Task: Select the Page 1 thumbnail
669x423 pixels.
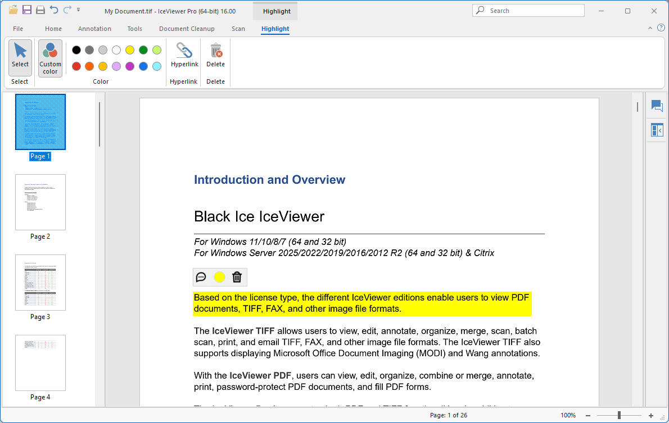Action: 40,122
